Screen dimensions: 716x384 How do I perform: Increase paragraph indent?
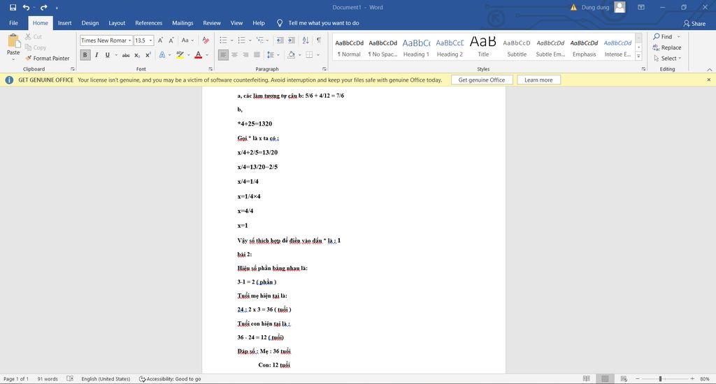pos(291,40)
